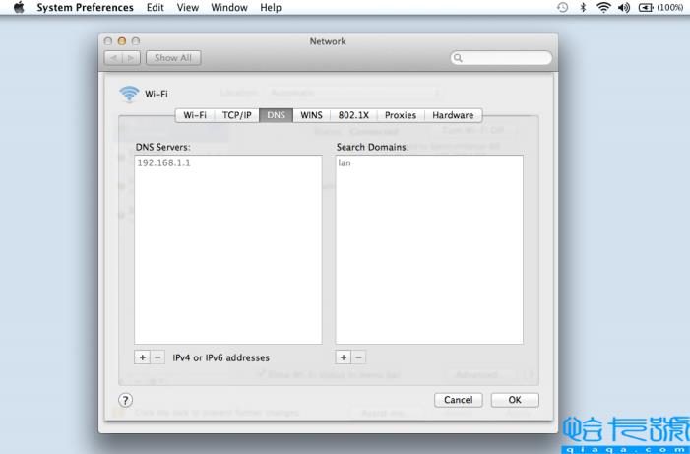
Task: Click the Wi-Fi status icon in menu bar
Action: click(x=603, y=8)
